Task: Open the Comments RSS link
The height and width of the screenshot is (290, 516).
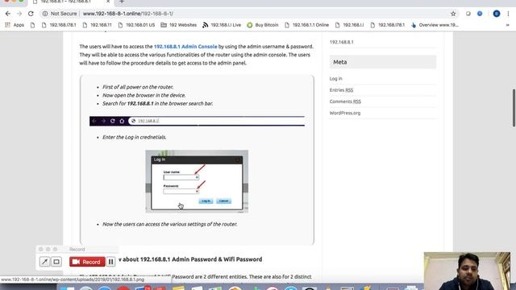Action: [x=345, y=101]
